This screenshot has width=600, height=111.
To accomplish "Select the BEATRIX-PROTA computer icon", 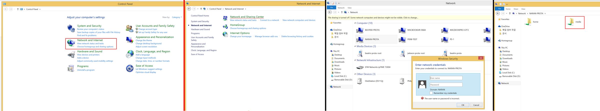I will pyautogui.click(x=360, y=30).
